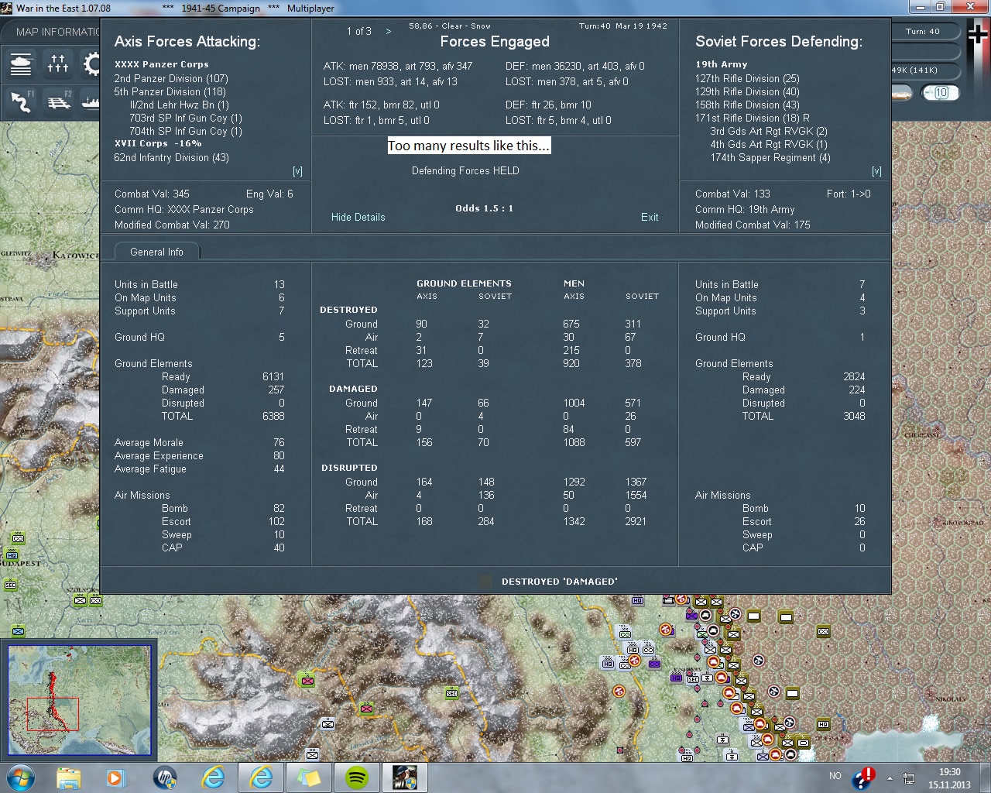Select the II/2nd Lehr Hwz Bn entry
Viewport: 991px width, 793px height.
[180, 105]
